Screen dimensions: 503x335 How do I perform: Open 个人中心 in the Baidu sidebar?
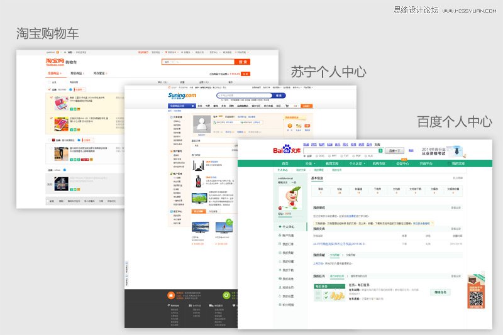pyautogui.click(x=288, y=227)
